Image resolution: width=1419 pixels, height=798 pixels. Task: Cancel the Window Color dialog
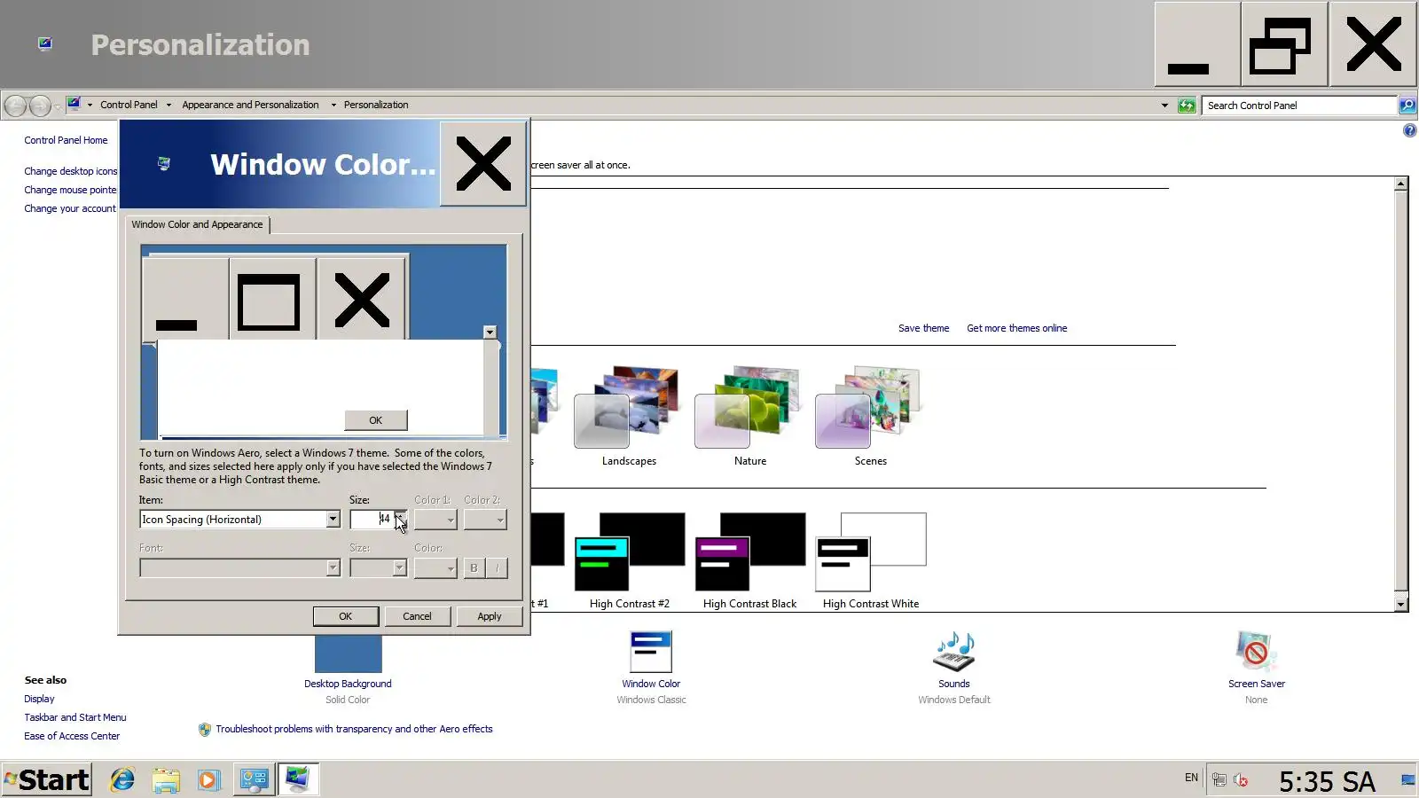point(417,616)
